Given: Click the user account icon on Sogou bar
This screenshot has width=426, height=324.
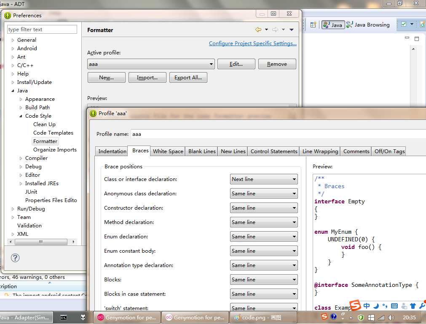Looking at the screenshot, I should coord(404,306).
